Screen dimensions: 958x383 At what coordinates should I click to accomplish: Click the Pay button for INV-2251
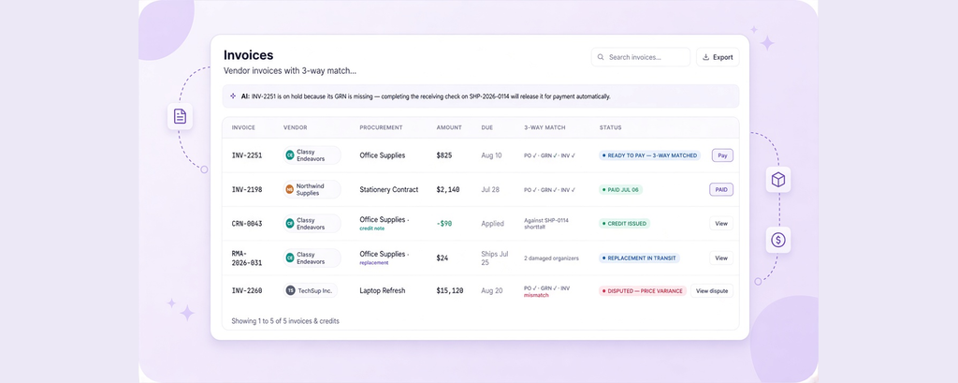(x=722, y=155)
